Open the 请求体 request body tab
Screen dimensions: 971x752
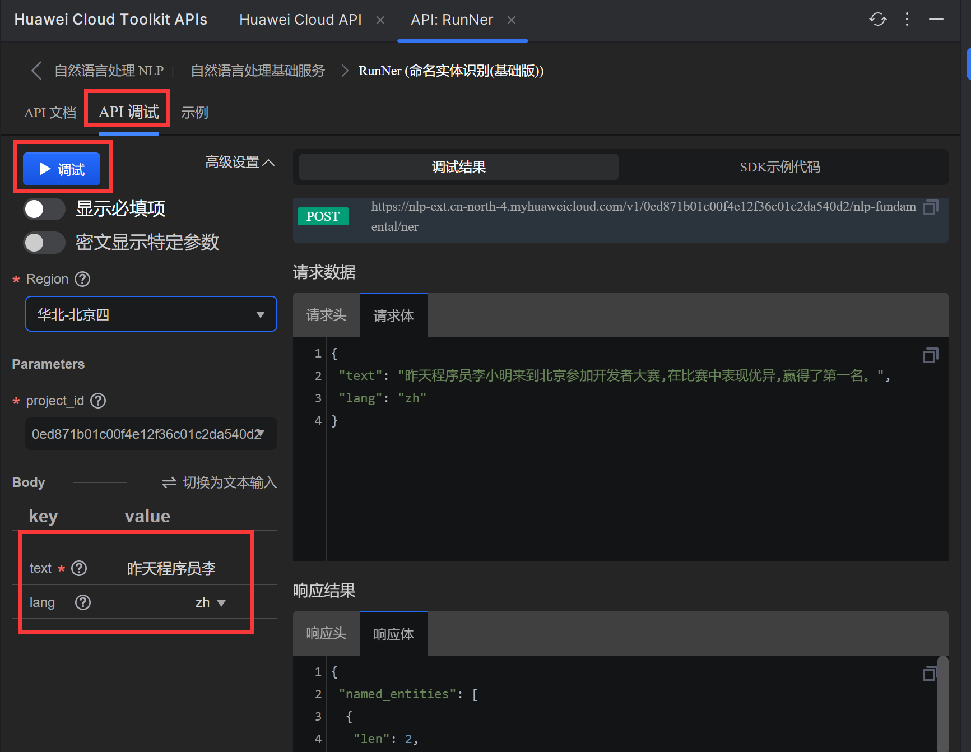point(394,315)
